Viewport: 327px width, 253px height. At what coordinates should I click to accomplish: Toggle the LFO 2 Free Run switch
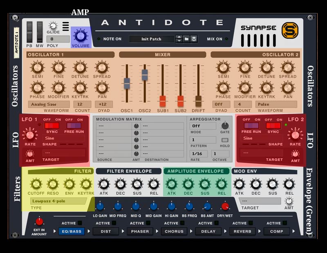point(251,126)
